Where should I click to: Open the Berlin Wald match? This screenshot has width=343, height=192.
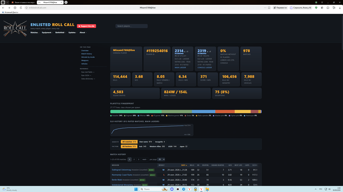117,180
